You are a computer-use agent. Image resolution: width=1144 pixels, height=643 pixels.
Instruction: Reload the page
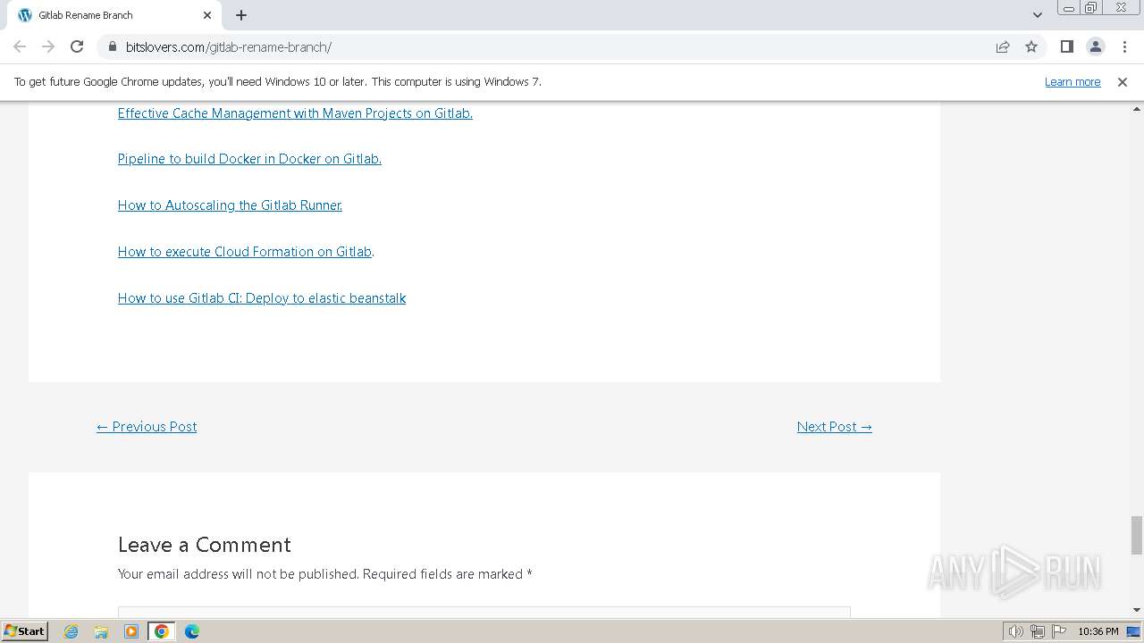tap(77, 46)
